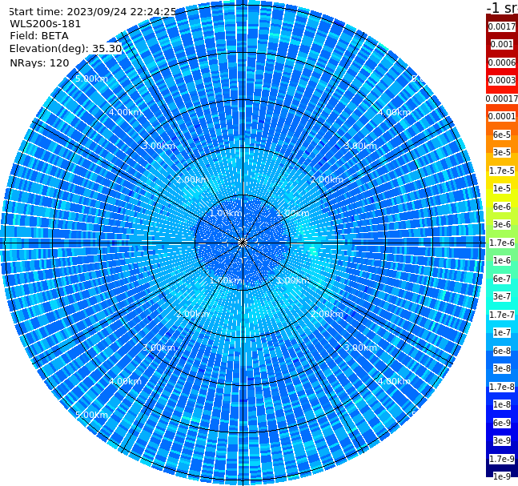Click the colorbar value '0.0017'
This screenshot has height=486, width=518.
point(502,26)
